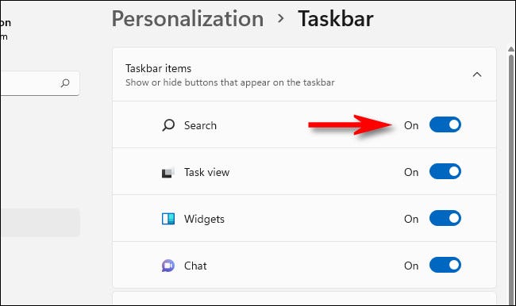
Task: Click the Task view icon
Action: 168,173
